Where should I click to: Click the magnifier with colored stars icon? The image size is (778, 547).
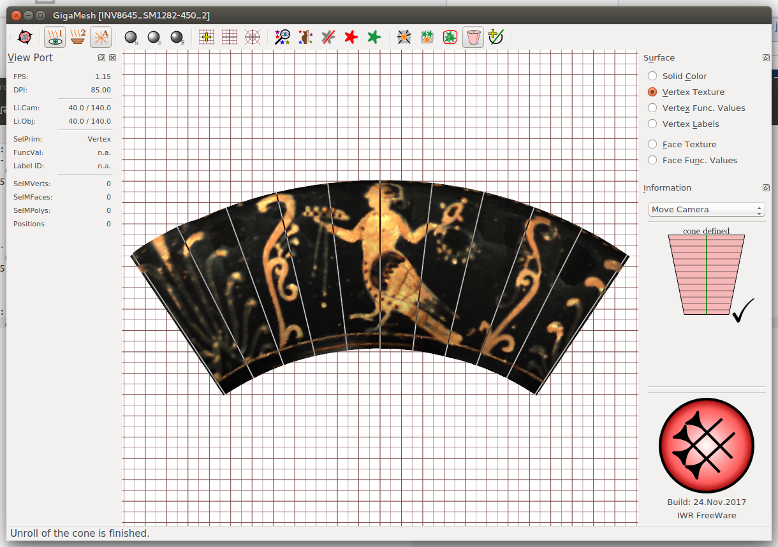point(283,38)
